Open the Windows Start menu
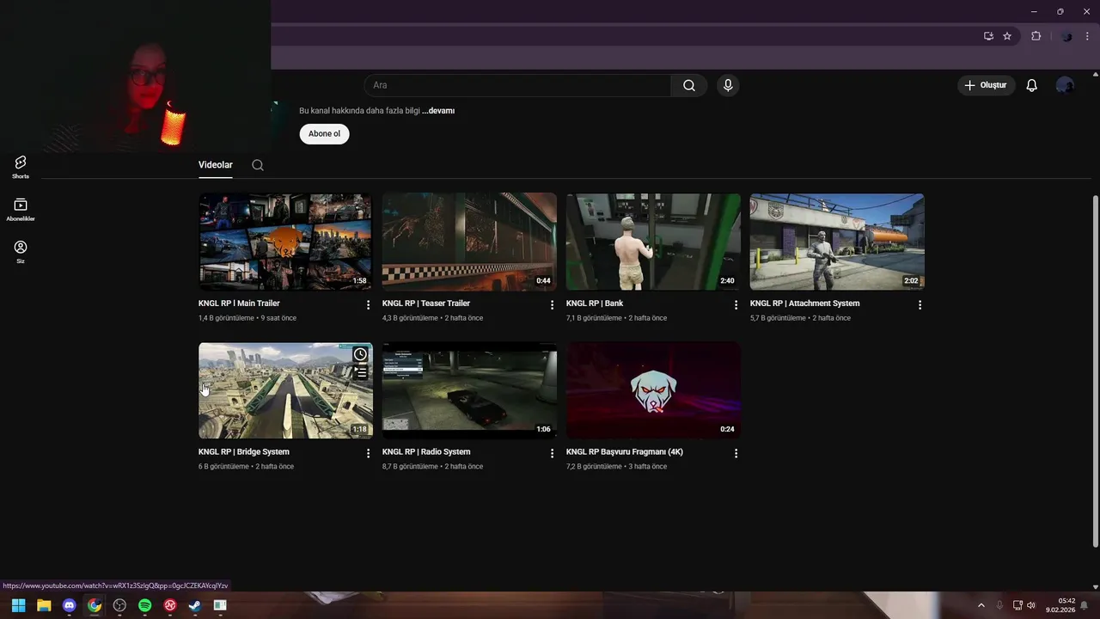The image size is (1100, 619). point(18,605)
